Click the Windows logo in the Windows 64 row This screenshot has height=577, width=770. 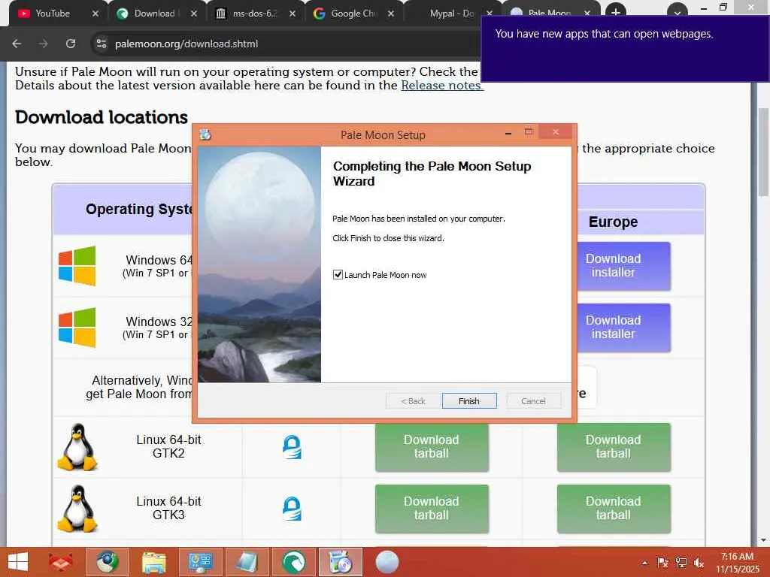(77, 265)
